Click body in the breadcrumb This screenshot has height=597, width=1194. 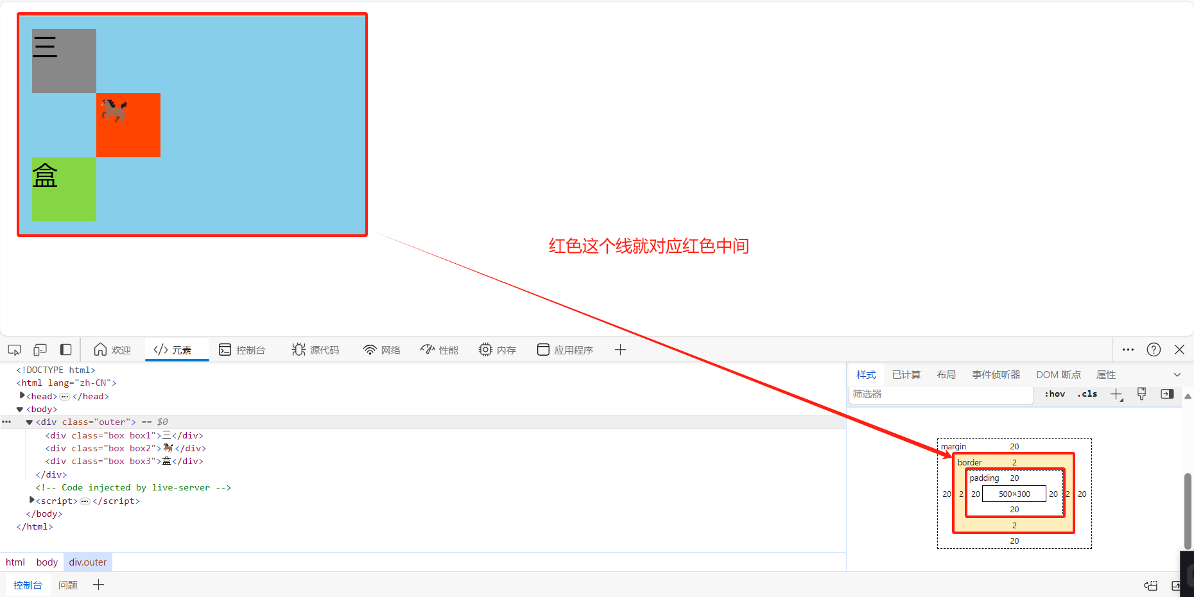pos(47,562)
